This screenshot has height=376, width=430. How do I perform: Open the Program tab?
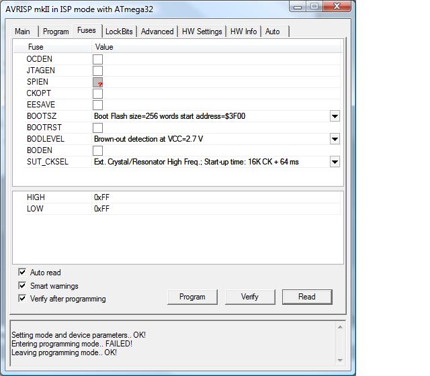point(56,32)
